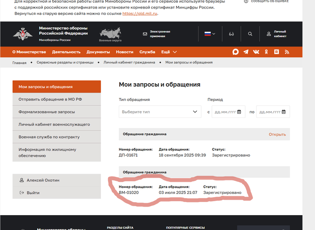Select Деятельность in the navigation bar
The image size is (315, 230).
pyautogui.click(x=66, y=52)
